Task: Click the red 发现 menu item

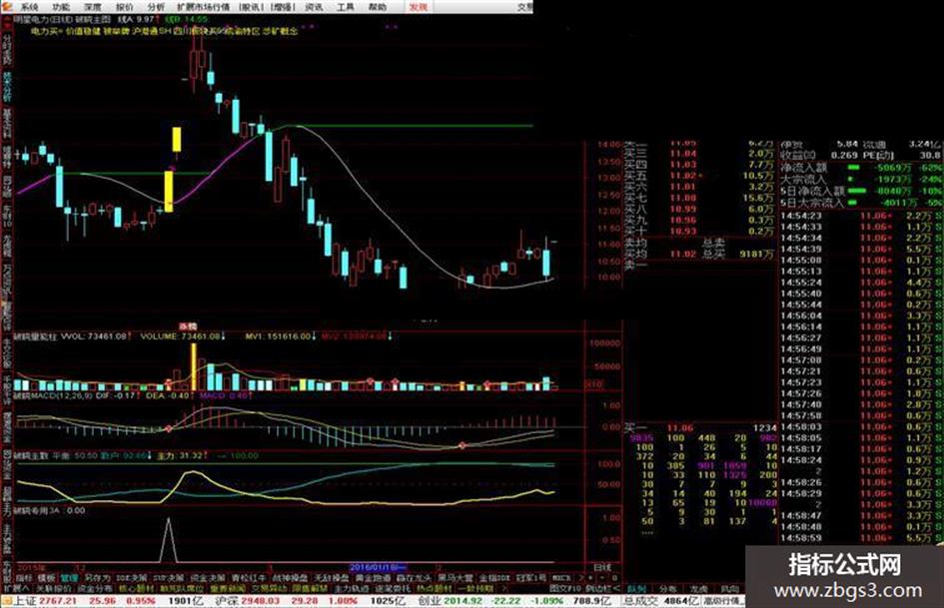Action: coord(418,7)
